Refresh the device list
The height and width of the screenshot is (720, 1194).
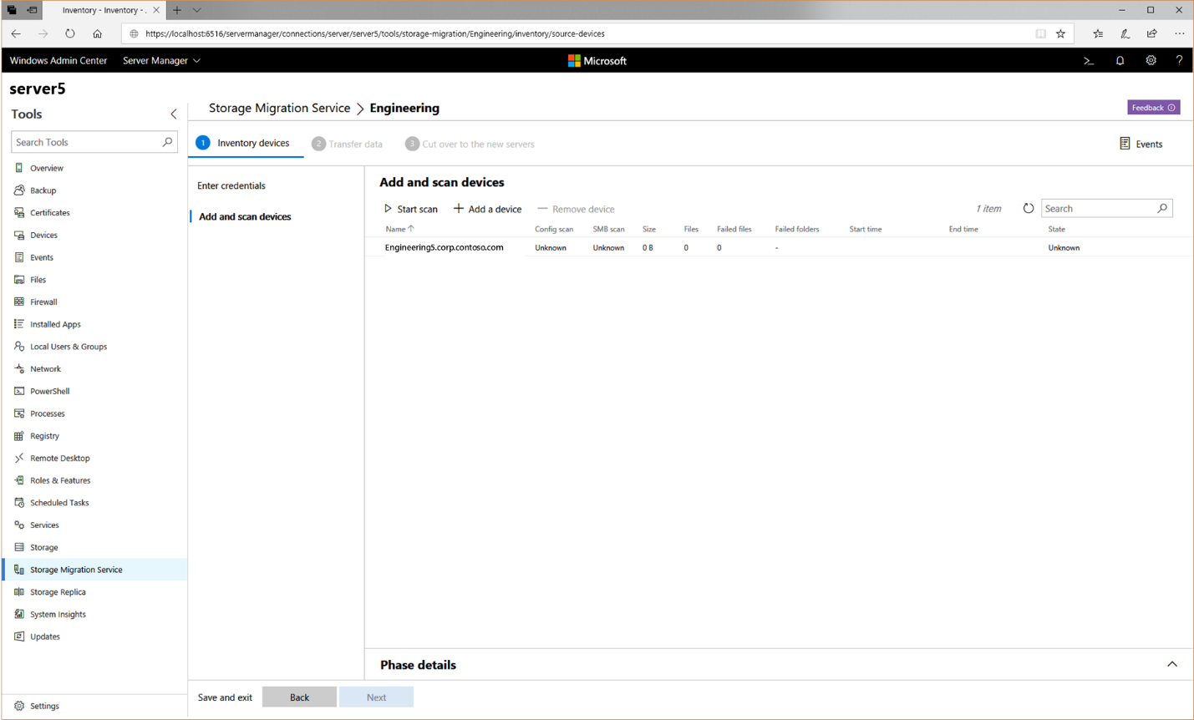click(1028, 209)
